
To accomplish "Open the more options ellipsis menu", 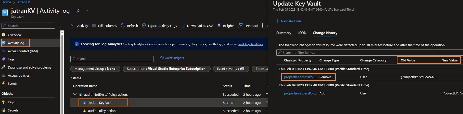I will pos(86,11).
